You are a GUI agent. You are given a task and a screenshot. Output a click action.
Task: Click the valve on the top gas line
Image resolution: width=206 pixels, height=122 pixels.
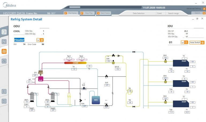[134, 52]
